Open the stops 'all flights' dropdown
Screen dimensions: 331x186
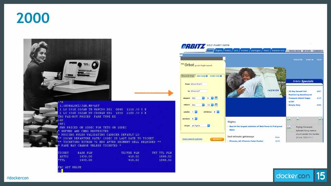coord(200,126)
